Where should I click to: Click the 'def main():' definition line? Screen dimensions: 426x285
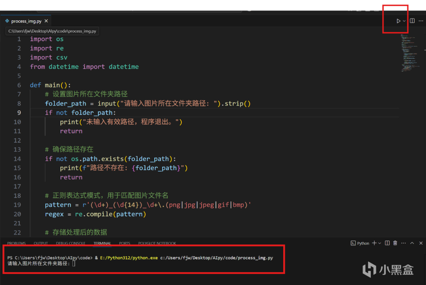(x=50, y=85)
